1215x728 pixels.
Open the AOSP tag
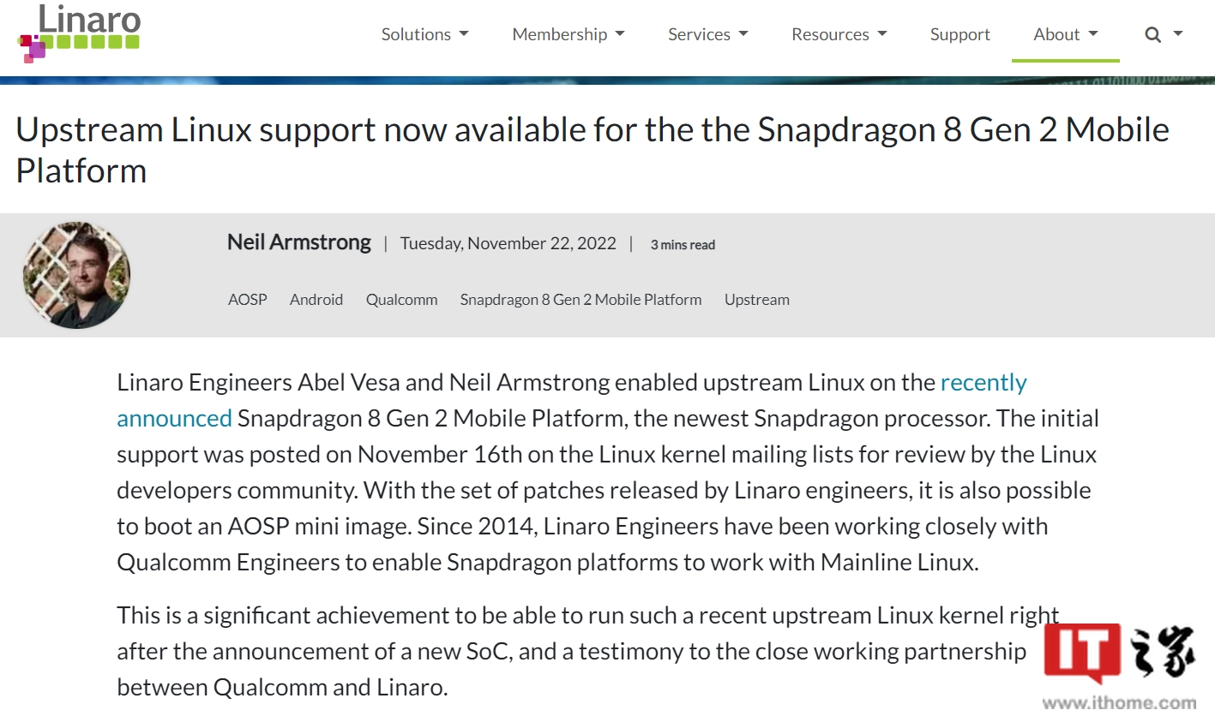point(248,300)
